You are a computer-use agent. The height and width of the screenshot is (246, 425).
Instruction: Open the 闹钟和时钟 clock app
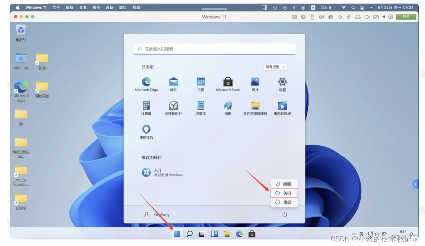(x=173, y=108)
